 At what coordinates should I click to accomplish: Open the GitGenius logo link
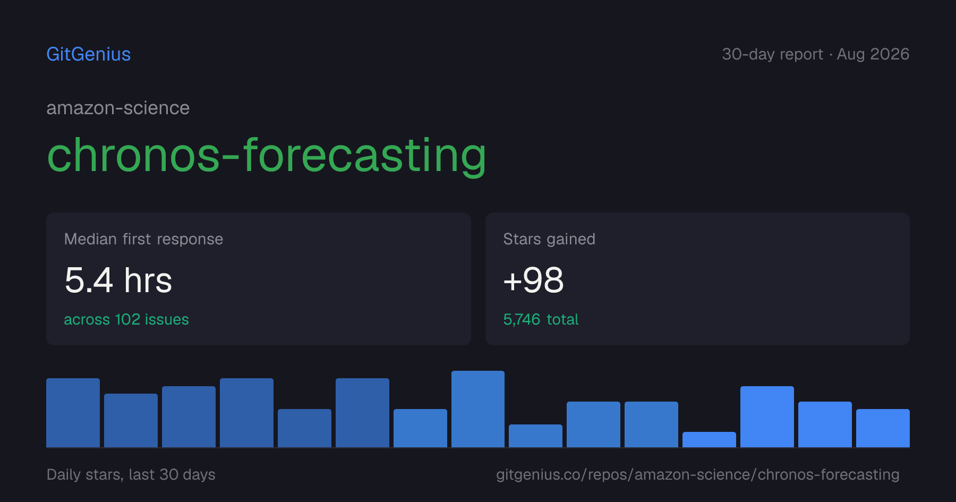tap(89, 54)
